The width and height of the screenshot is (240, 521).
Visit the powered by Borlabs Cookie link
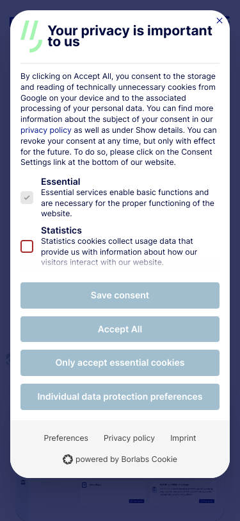120,459
